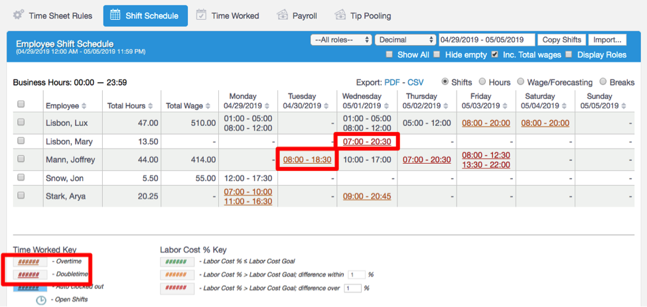Sort by Employee column arrows

tap(84, 106)
